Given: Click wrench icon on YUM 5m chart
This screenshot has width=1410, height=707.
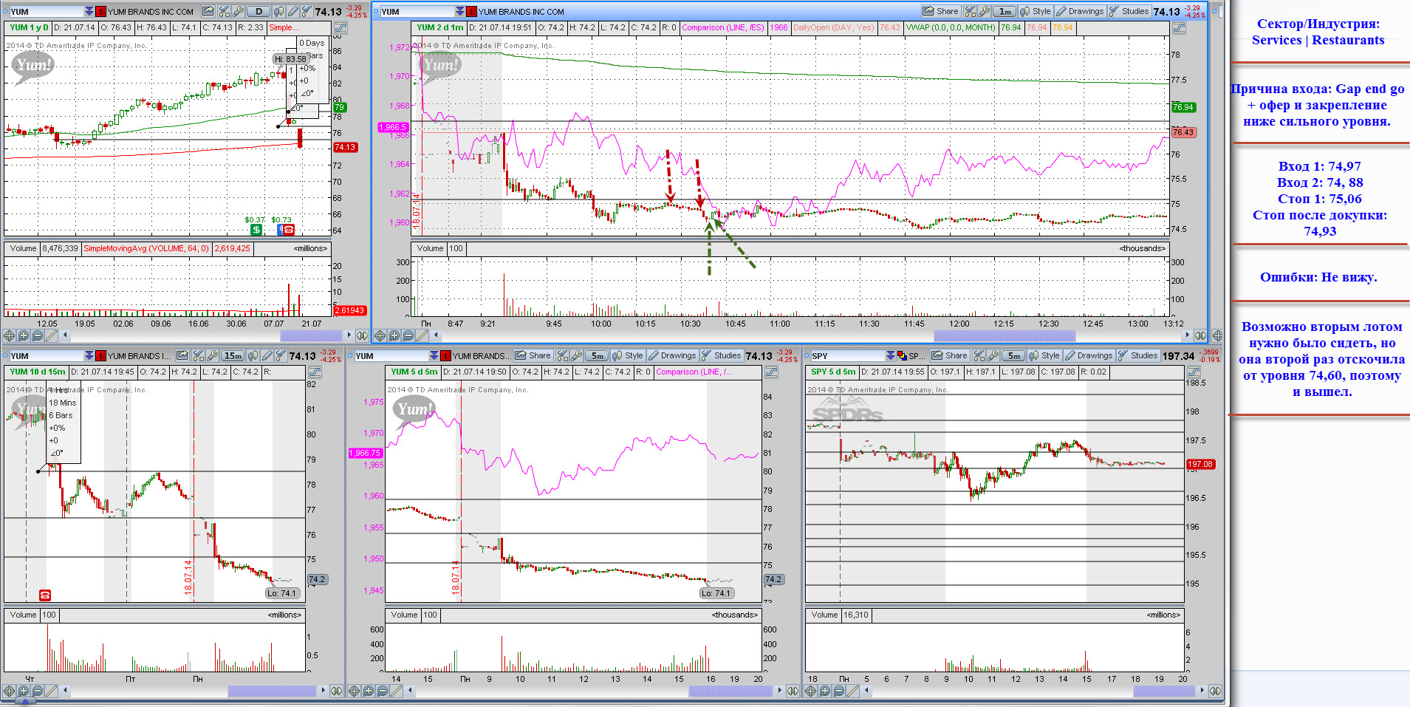Looking at the screenshot, I should [x=577, y=356].
